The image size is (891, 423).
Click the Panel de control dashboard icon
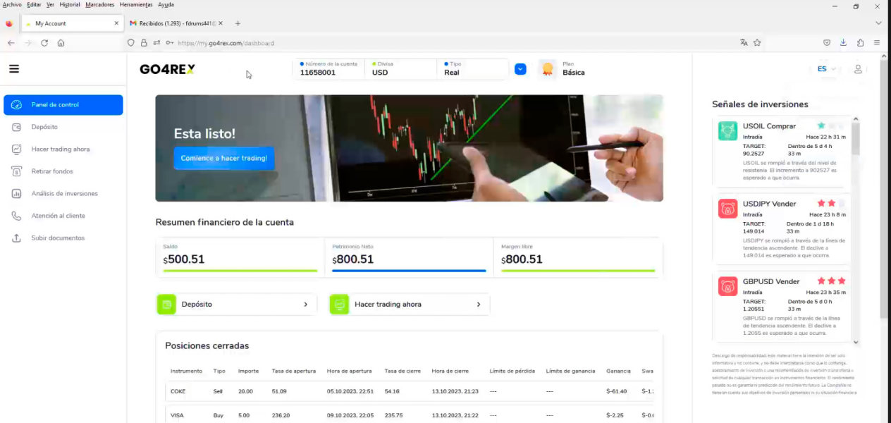click(16, 105)
